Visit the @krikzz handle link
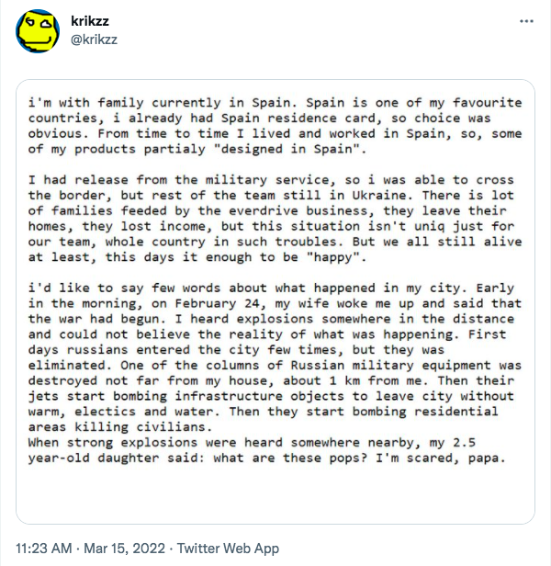The height and width of the screenshot is (566, 551). click(94, 40)
